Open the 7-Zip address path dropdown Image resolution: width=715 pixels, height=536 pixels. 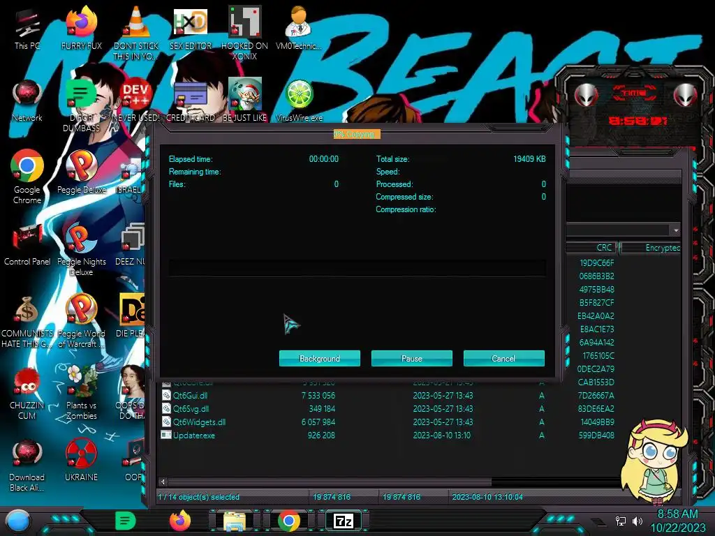[676, 230]
